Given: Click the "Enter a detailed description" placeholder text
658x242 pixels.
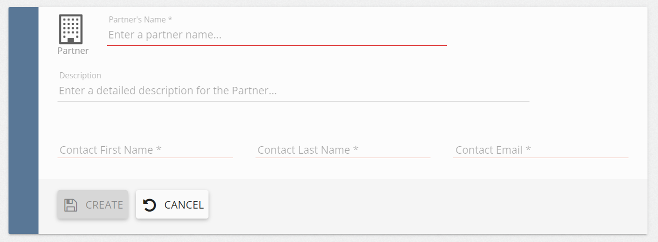Looking at the screenshot, I should (168, 91).
